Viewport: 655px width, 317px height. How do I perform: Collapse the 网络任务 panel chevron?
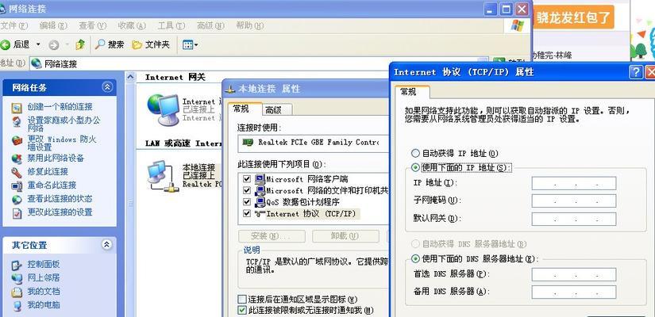pos(107,87)
